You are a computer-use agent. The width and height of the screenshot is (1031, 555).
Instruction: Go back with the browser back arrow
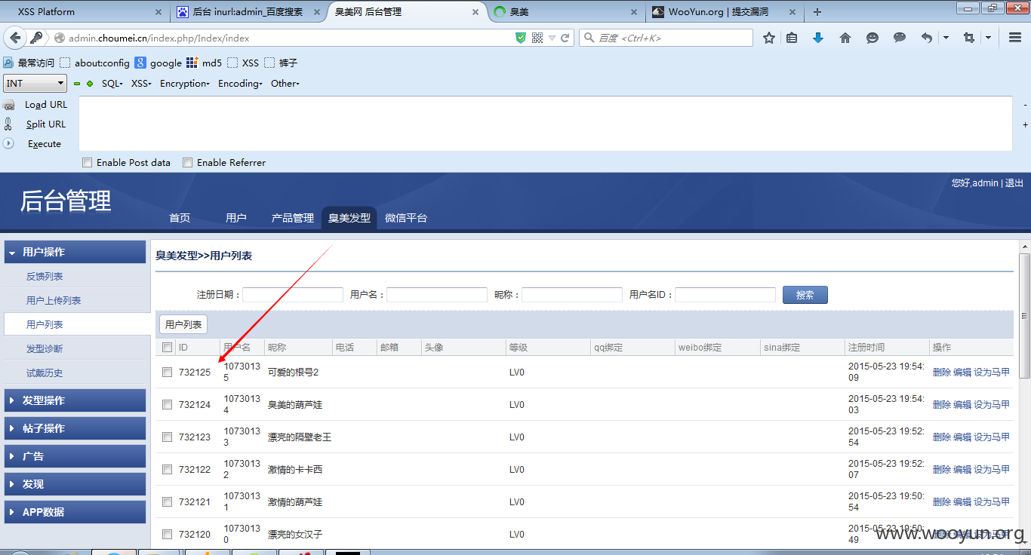pyautogui.click(x=14, y=38)
